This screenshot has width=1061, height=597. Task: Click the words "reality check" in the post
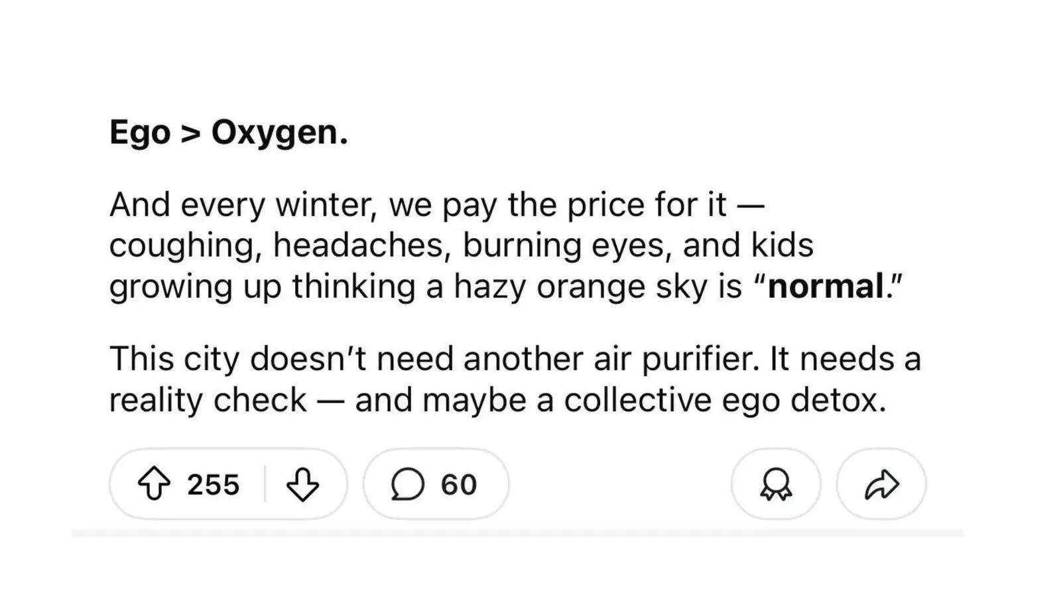(x=208, y=400)
